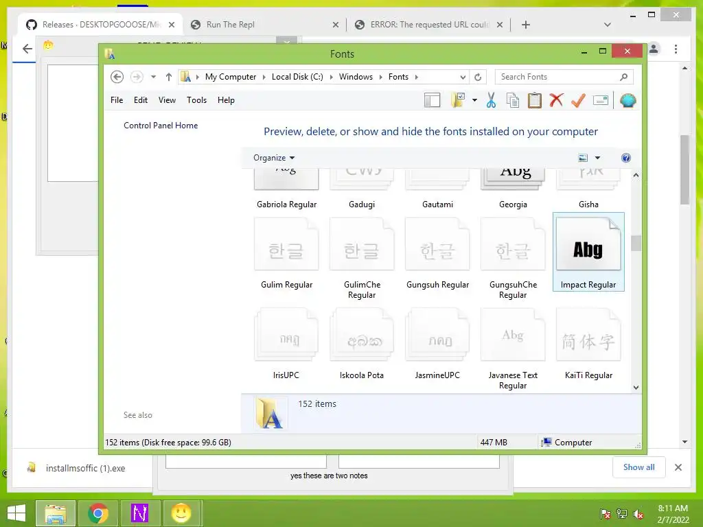Click the muted volume tray icon
Screen dimensions: 703x527
pyautogui.click(x=638, y=514)
